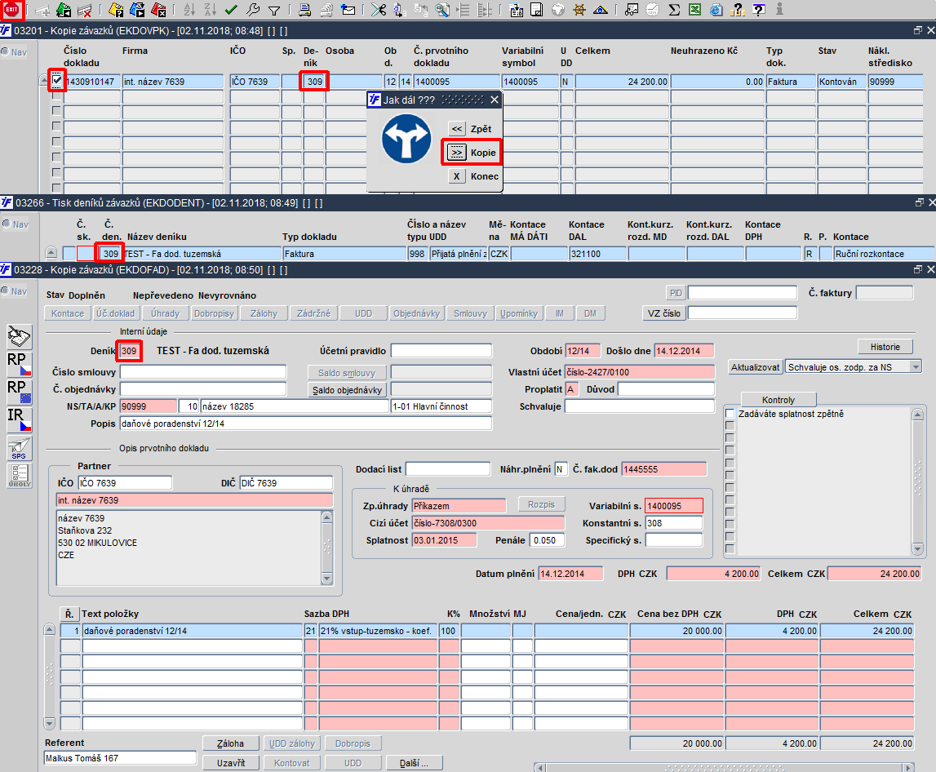
Task: Open the Úhrady tab
Action: click(x=165, y=313)
